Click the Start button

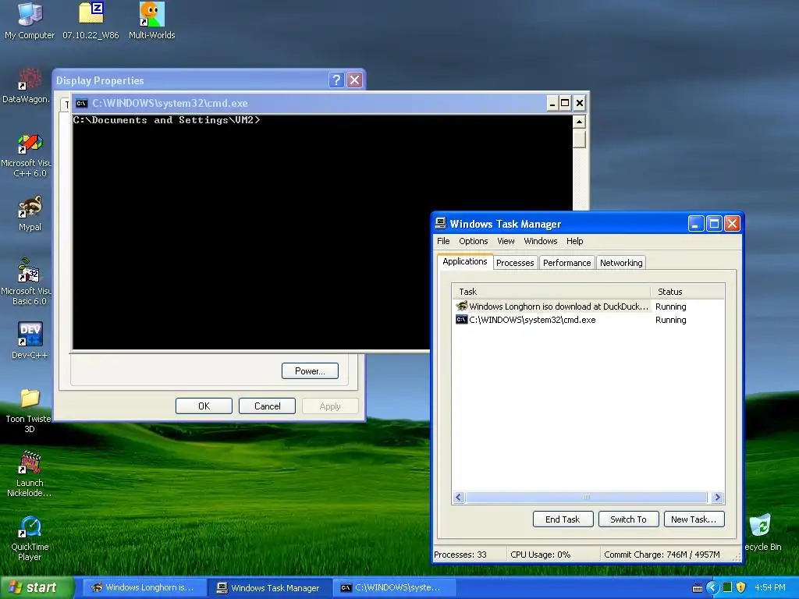point(37,587)
